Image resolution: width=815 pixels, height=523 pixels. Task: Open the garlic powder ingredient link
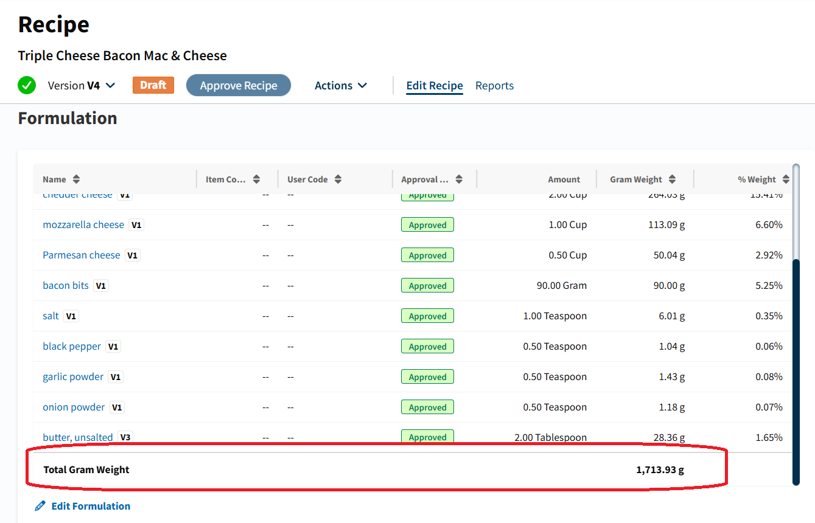coord(73,376)
